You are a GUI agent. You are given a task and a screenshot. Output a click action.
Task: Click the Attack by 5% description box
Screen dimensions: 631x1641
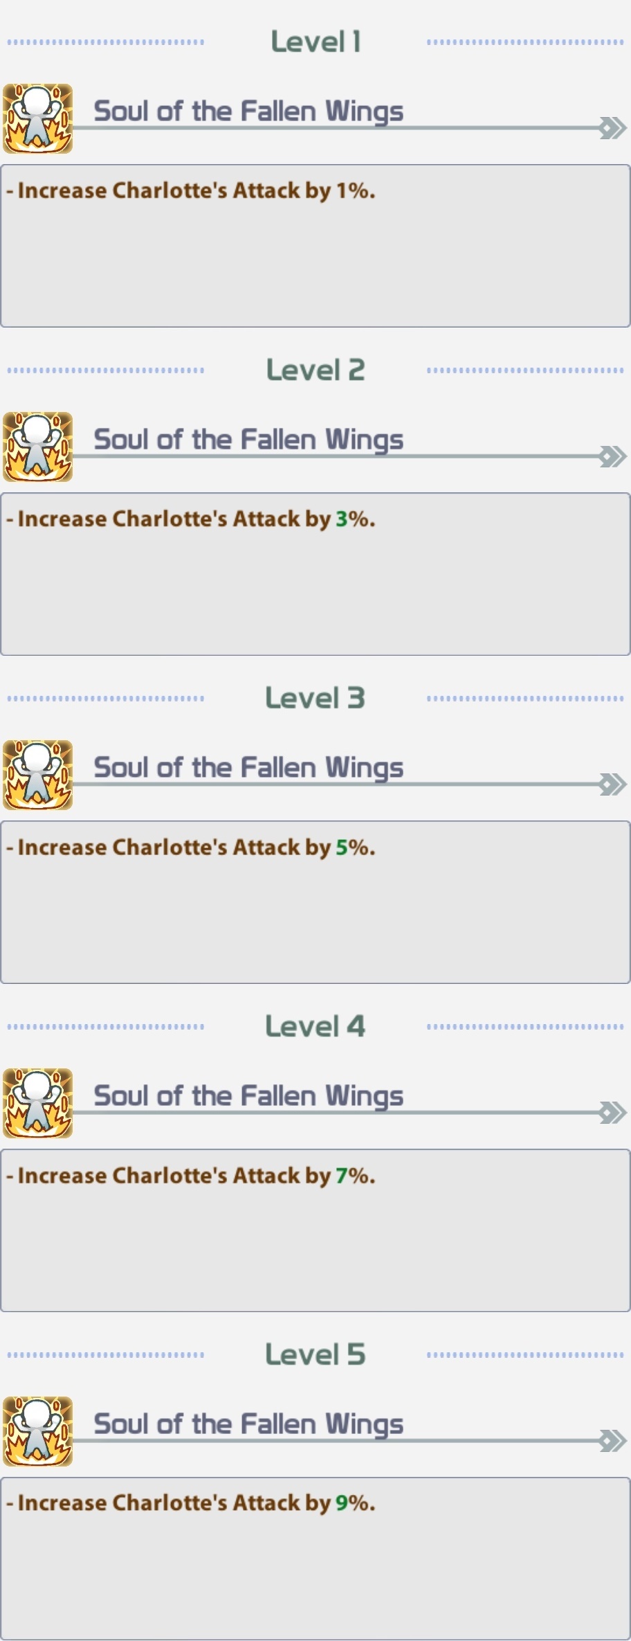[x=315, y=902]
